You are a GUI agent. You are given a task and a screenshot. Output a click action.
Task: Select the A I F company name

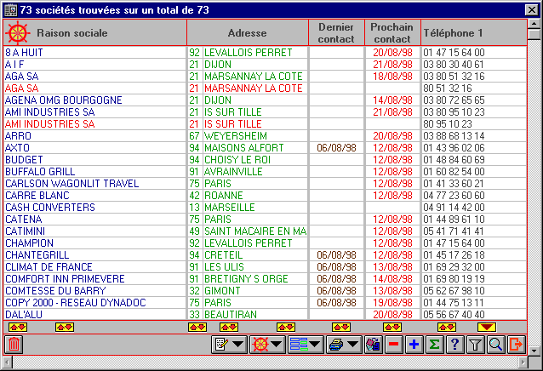(14, 65)
